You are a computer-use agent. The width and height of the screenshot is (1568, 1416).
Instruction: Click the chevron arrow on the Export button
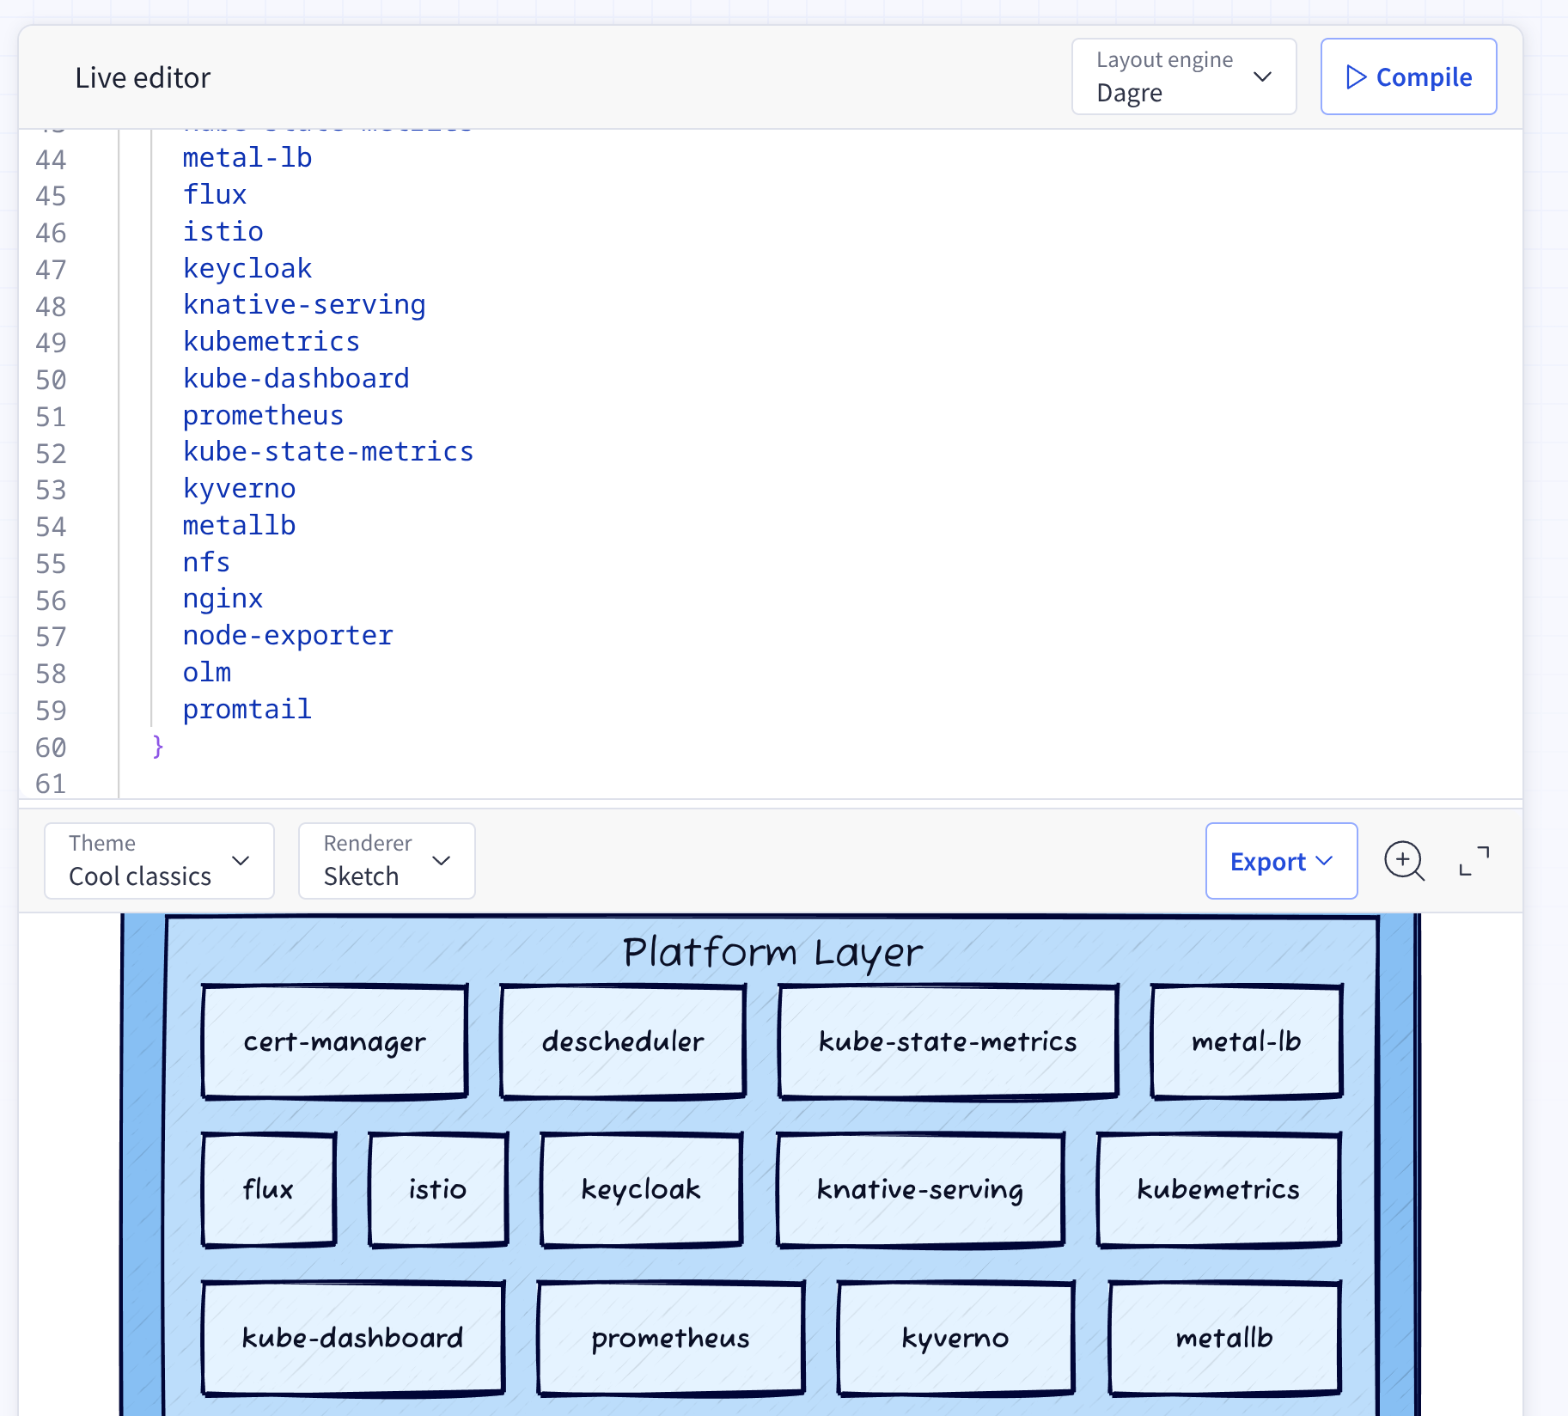pyautogui.click(x=1323, y=861)
